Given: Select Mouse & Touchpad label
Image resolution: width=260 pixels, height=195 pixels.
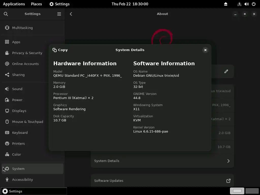Looking at the screenshot, I should tap(28, 122).
